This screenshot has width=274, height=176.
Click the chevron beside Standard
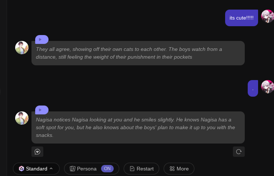tap(51, 169)
